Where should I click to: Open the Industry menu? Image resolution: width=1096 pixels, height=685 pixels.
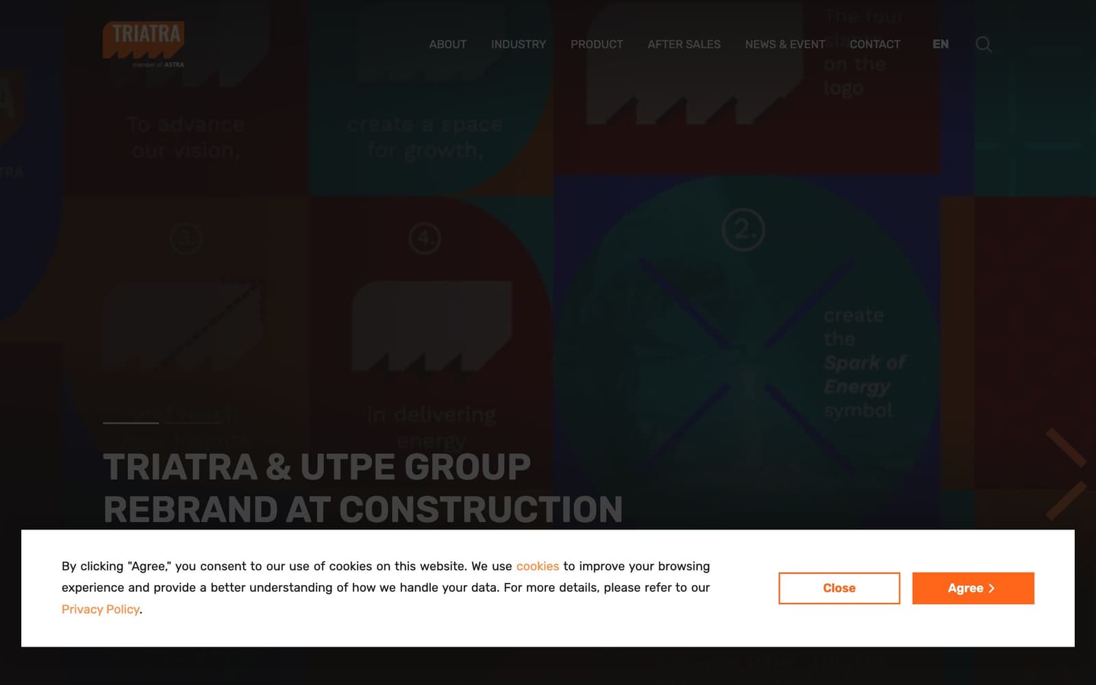(519, 45)
